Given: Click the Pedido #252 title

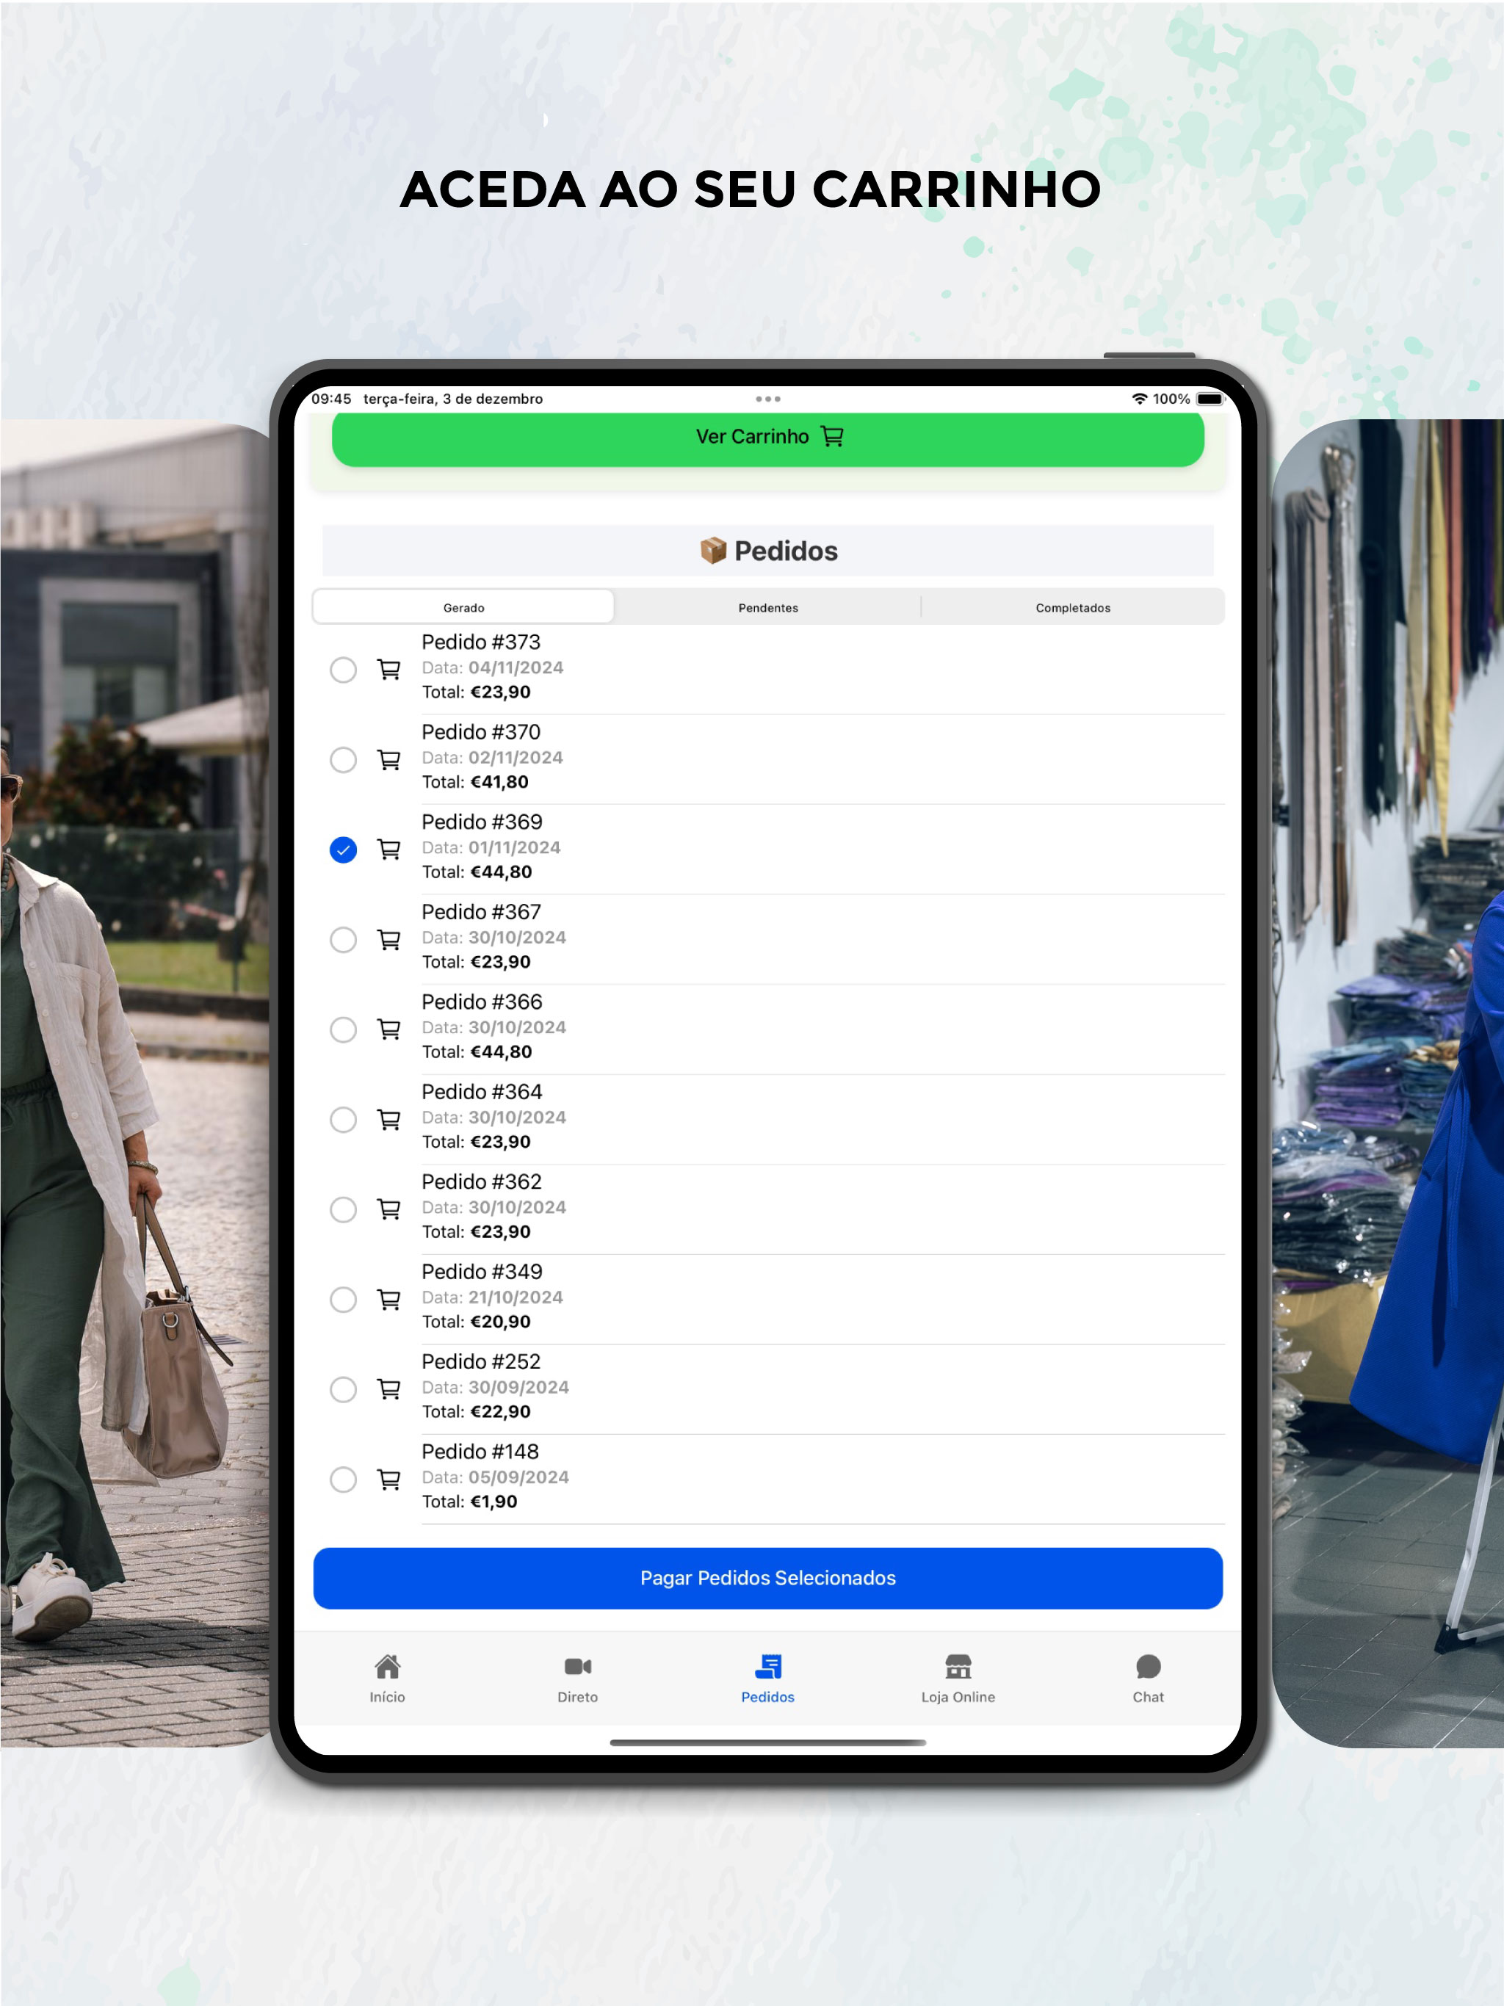Looking at the screenshot, I should click(x=481, y=1361).
